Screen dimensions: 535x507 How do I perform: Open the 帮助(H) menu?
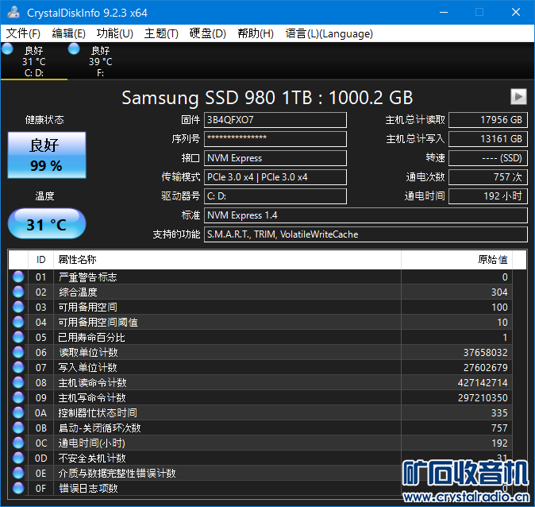[256, 33]
